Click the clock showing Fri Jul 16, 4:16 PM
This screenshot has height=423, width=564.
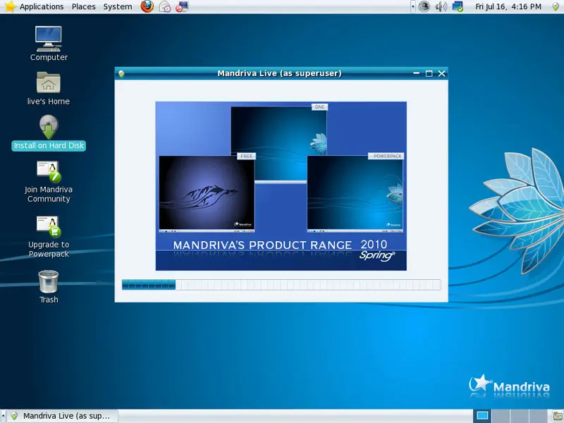pyautogui.click(x=508, y=6)
